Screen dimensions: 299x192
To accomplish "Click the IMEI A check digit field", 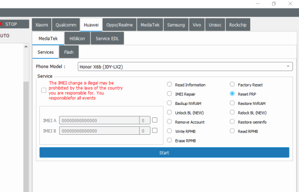I will [x=145, y=120].
